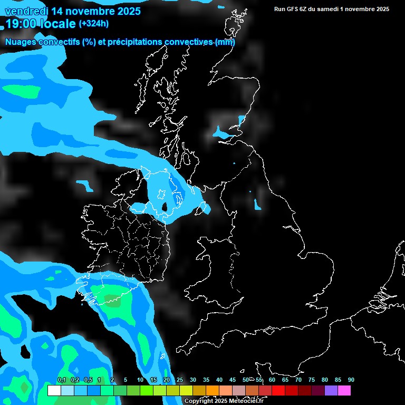
Task: Click the legend value label 30
Action: click(x=193, y=380)
